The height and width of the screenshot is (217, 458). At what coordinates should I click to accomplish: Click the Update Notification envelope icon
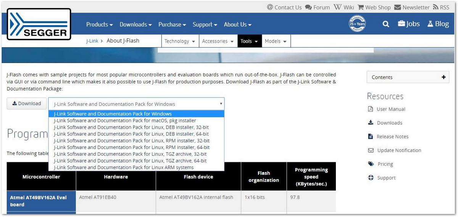[x=371, y=150]
